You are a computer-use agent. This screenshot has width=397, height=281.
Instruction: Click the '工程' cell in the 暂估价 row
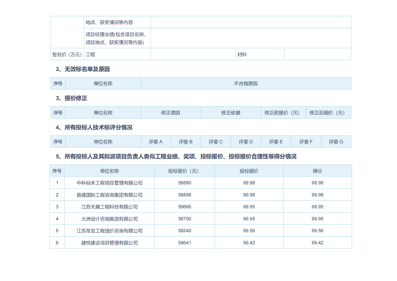pyautogui.click(x=117, y=54)
